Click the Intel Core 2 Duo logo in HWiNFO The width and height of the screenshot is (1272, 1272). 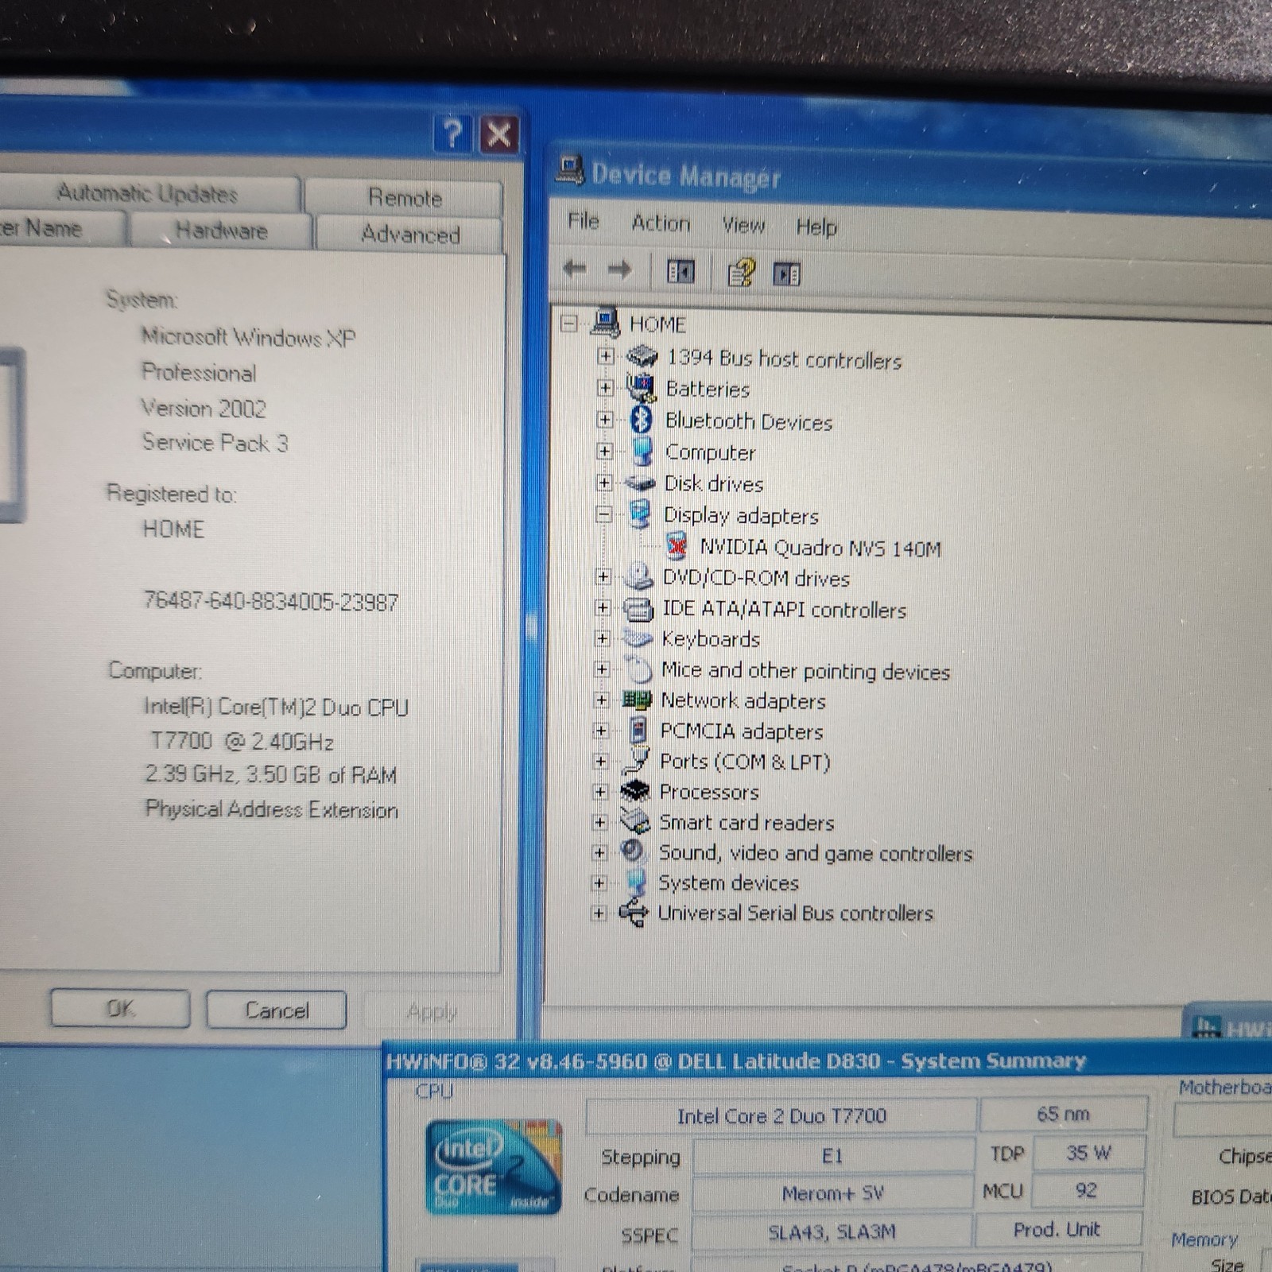click(x=494, y=1166)
